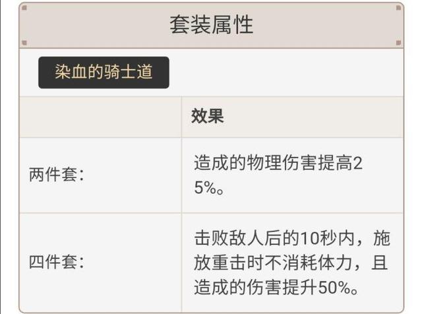Image resolution: width=422 pixels, height=314 pixels.
Task: Click the header's top-right corner ornament
Action: (398, 7)
